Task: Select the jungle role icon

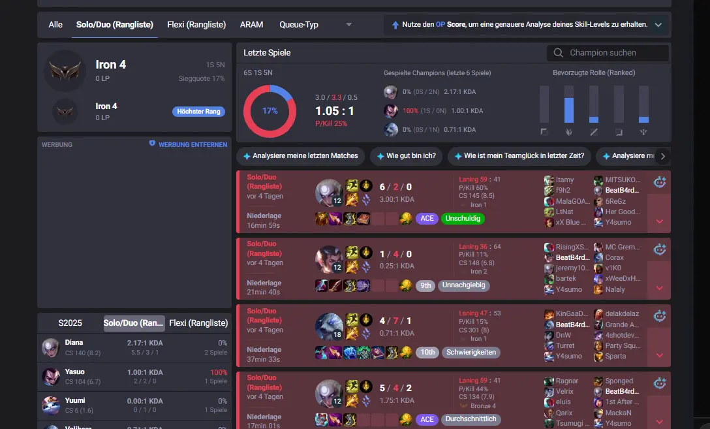Action: coord(569,132)
